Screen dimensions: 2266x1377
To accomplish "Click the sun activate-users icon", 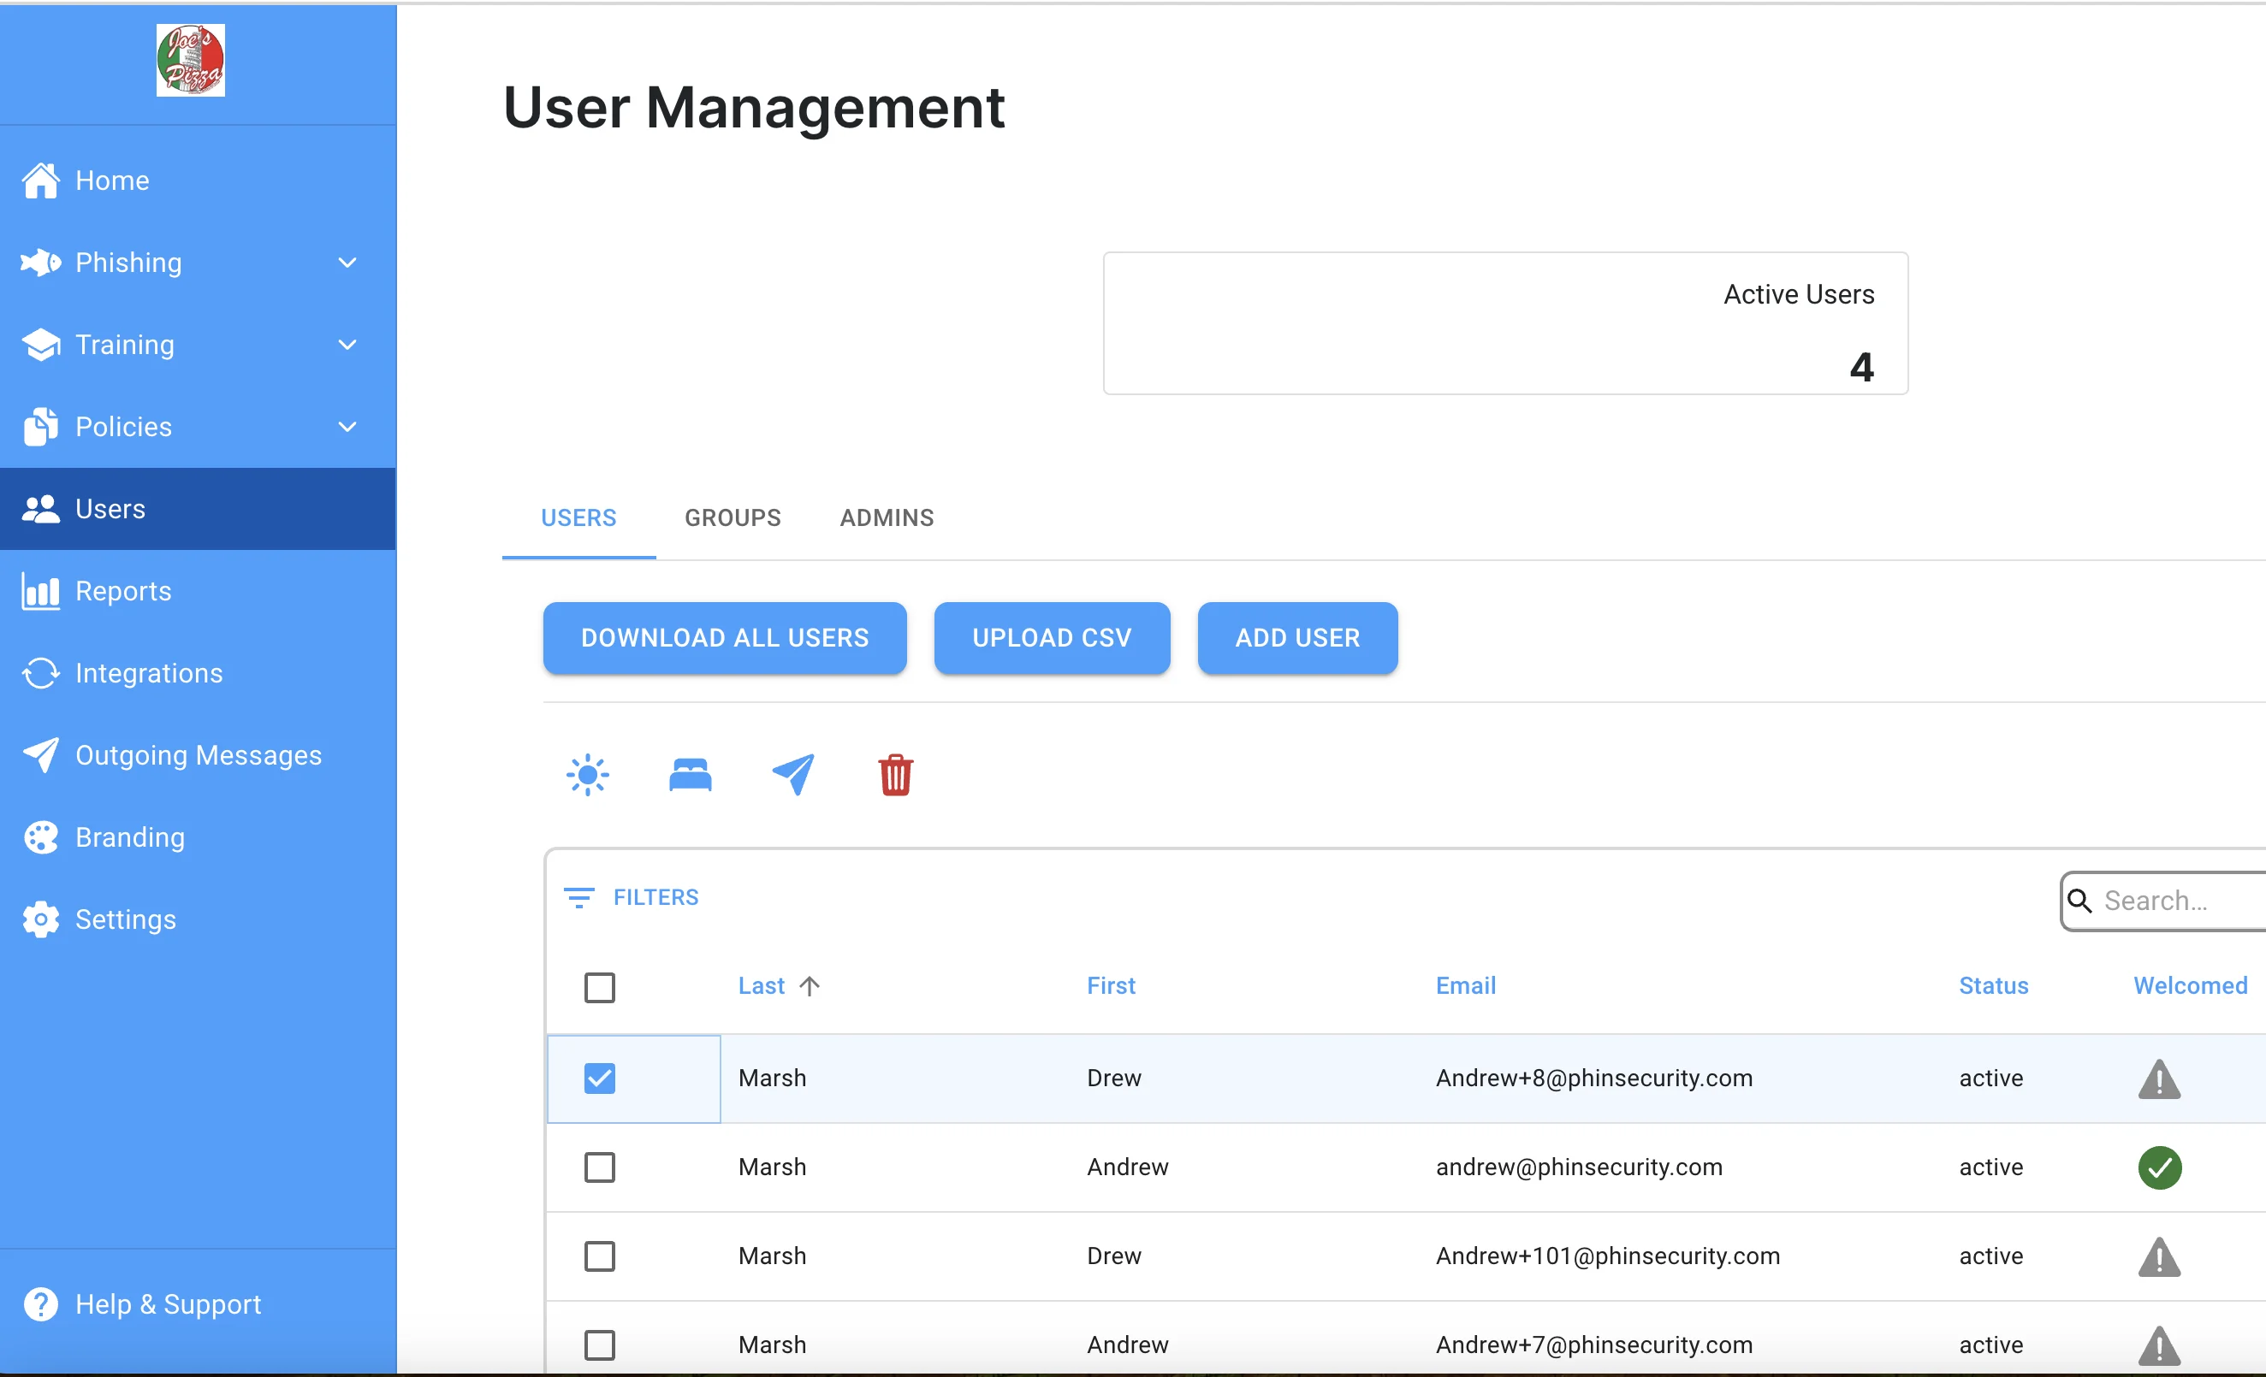I will tap(588, 775).
